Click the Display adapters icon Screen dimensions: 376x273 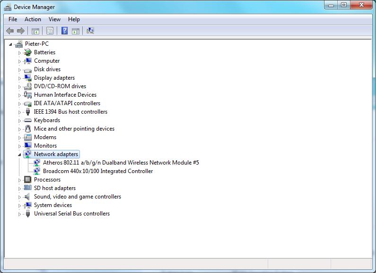pos(28,78)
